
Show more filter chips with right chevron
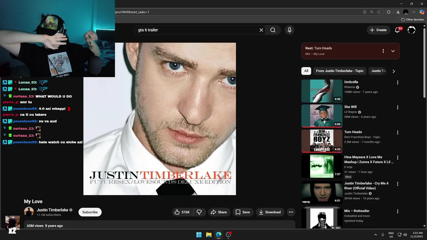point(394,71)
